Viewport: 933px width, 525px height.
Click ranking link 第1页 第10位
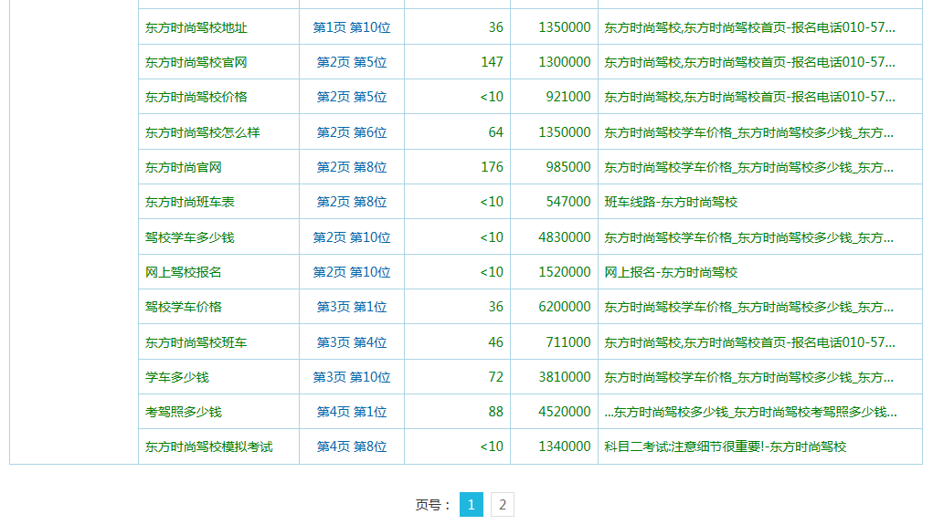(x=352, y=27)
